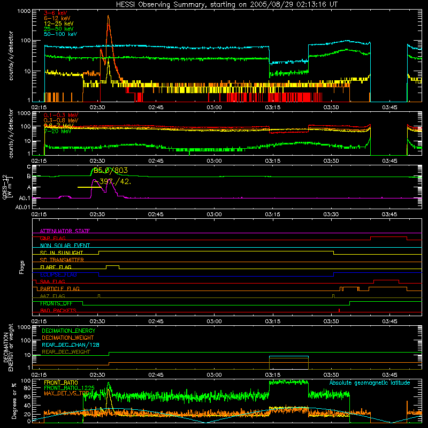Click the "A0.1" GOES axis tick label
The width and height of the screenshot is (428, 428).
pyautogui.click(x=24, y=198)
